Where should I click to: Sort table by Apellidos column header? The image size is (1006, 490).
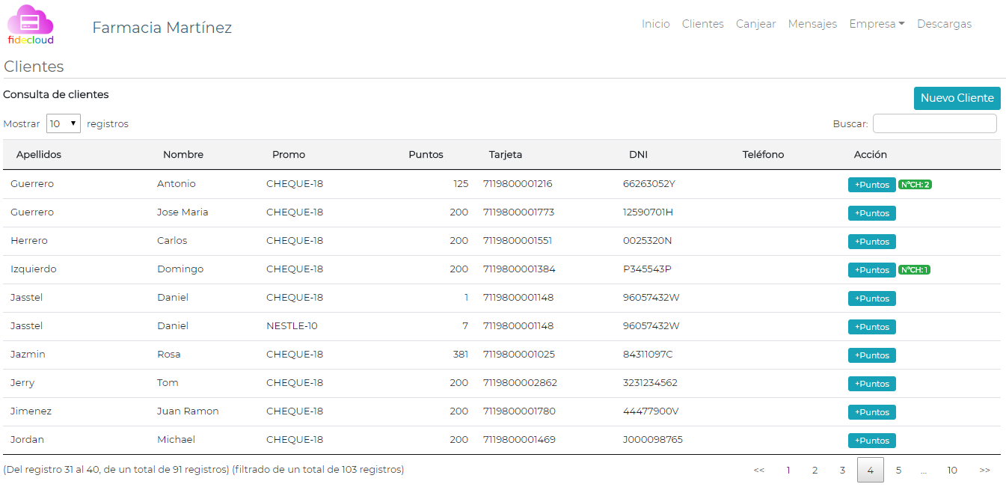[39, 155]
